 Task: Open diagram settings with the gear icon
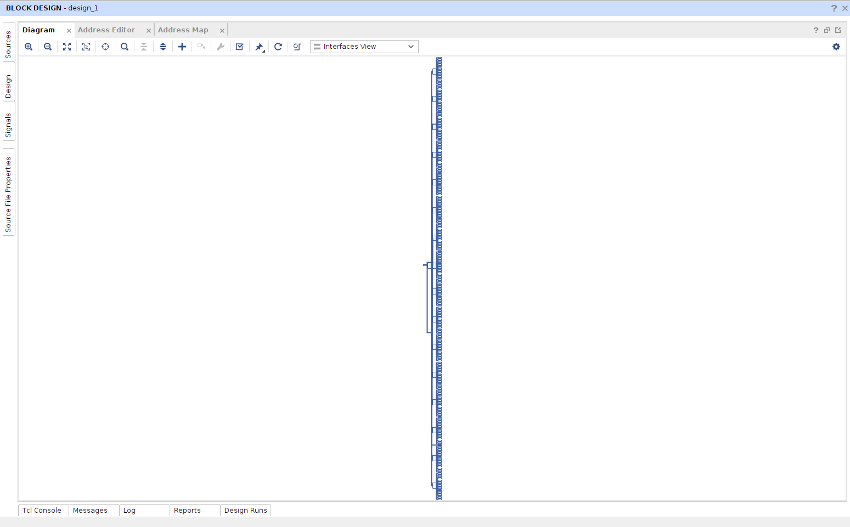(x=836, y=47)
